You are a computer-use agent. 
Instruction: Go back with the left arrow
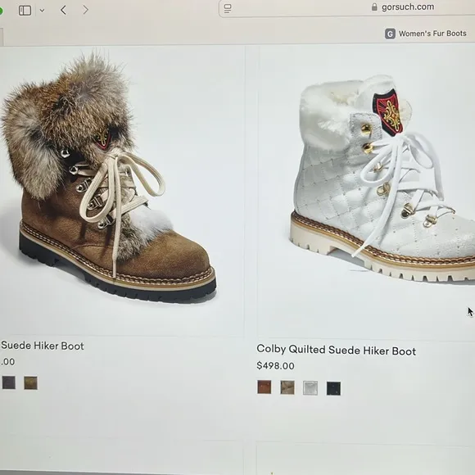pyautogui.click(x=63, y=11)
